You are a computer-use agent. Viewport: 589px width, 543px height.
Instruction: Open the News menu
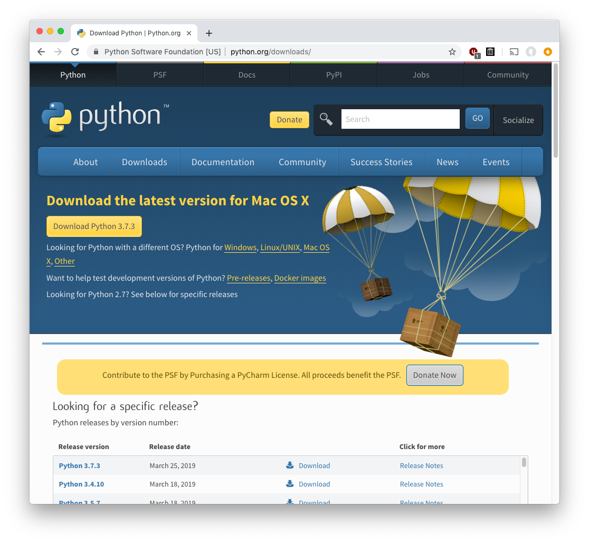(x=448, y=162)
